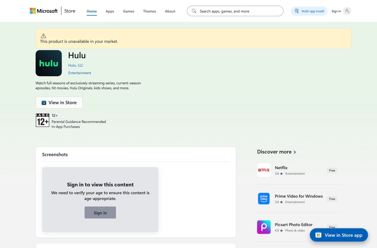Viewport: 377px width, 248px height.
Task: Open the About tab
Action: point(170,11)
